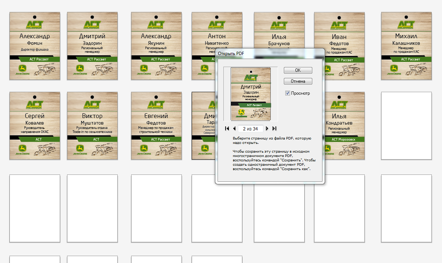
Task: Select the Михаил Калашников badge page
Action: pyautogui.click(x=406, y=46)
